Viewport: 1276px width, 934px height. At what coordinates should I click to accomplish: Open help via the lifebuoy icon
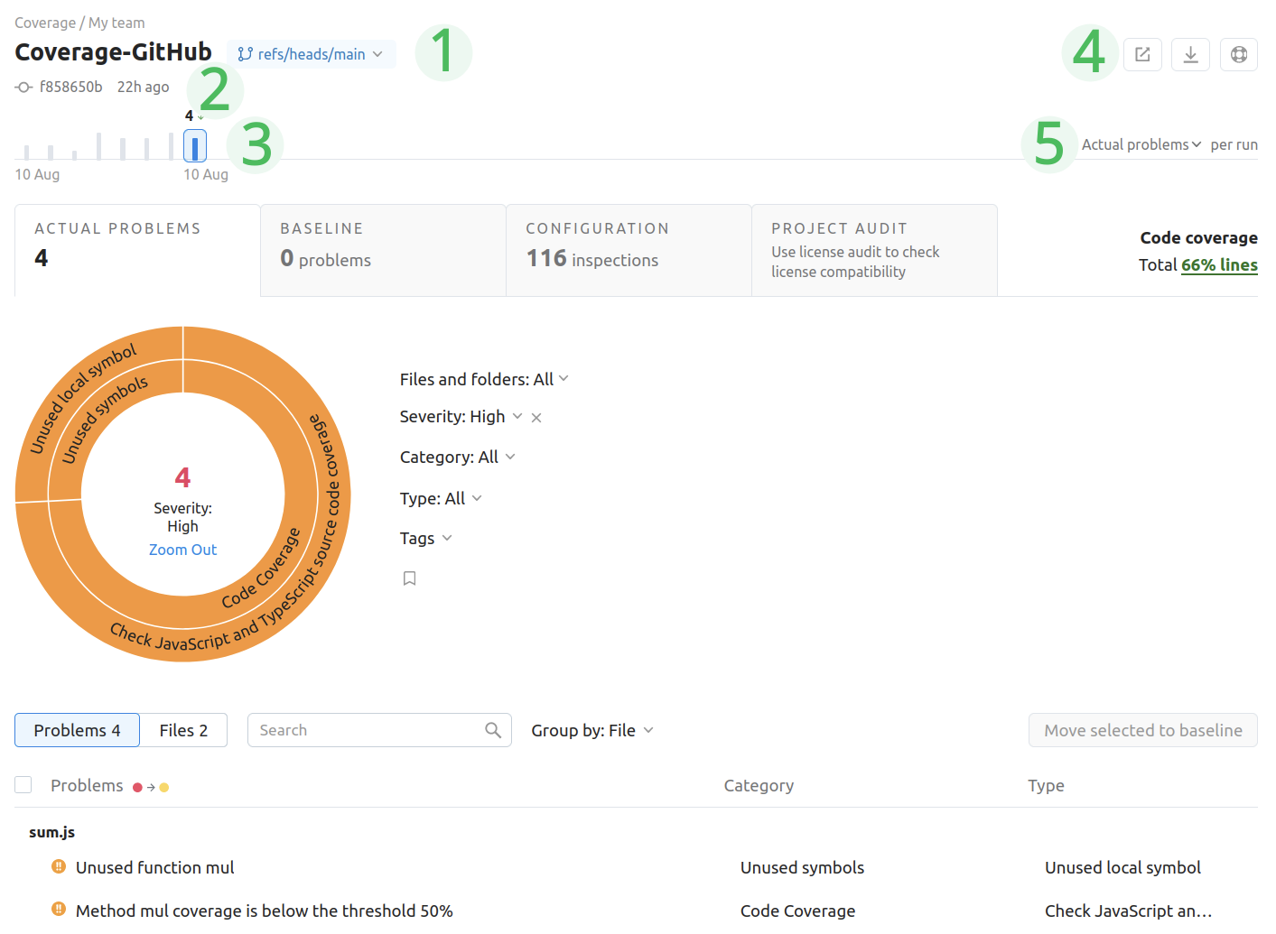coord(1238,54)
